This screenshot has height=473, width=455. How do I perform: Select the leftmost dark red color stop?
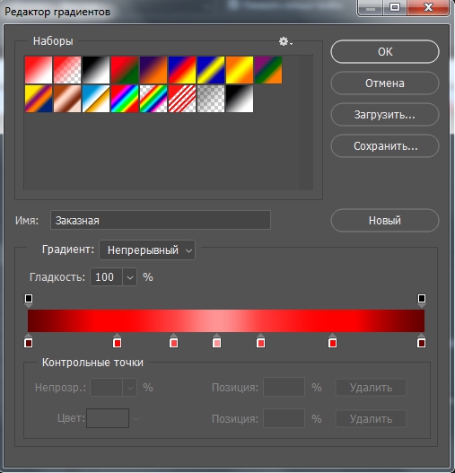click(29, 341)
